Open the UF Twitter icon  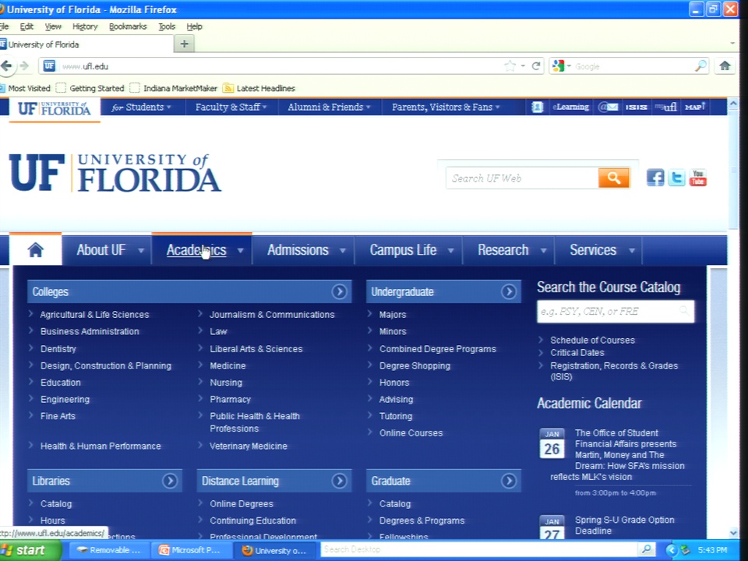(676, 178)
